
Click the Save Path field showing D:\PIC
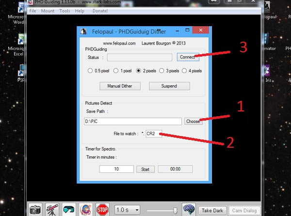click(x=133, y=122)
